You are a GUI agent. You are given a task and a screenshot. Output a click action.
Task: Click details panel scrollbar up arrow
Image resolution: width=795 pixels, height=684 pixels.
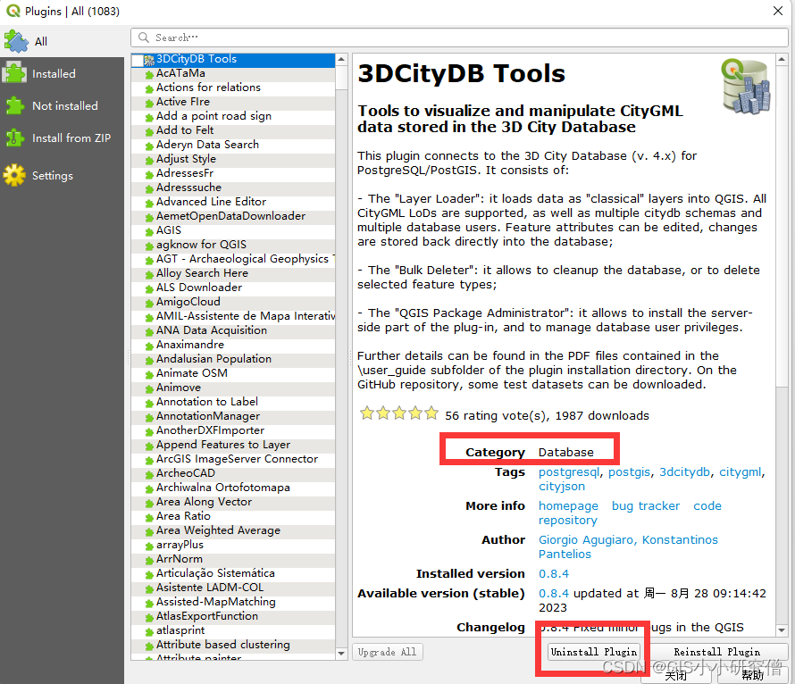(782, 59)
